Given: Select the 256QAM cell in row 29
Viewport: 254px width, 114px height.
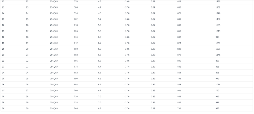Looking at the screenshot, I should pos(54,103).
